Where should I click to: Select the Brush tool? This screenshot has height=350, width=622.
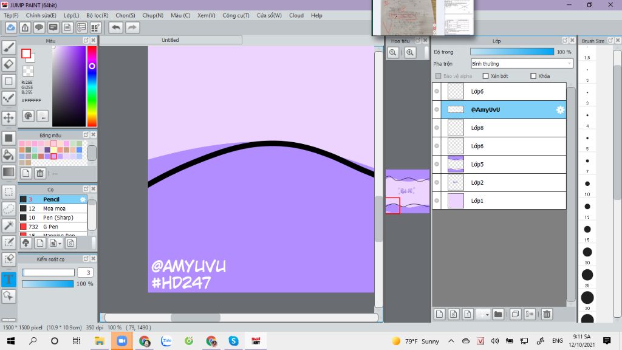tap(9, 47)
